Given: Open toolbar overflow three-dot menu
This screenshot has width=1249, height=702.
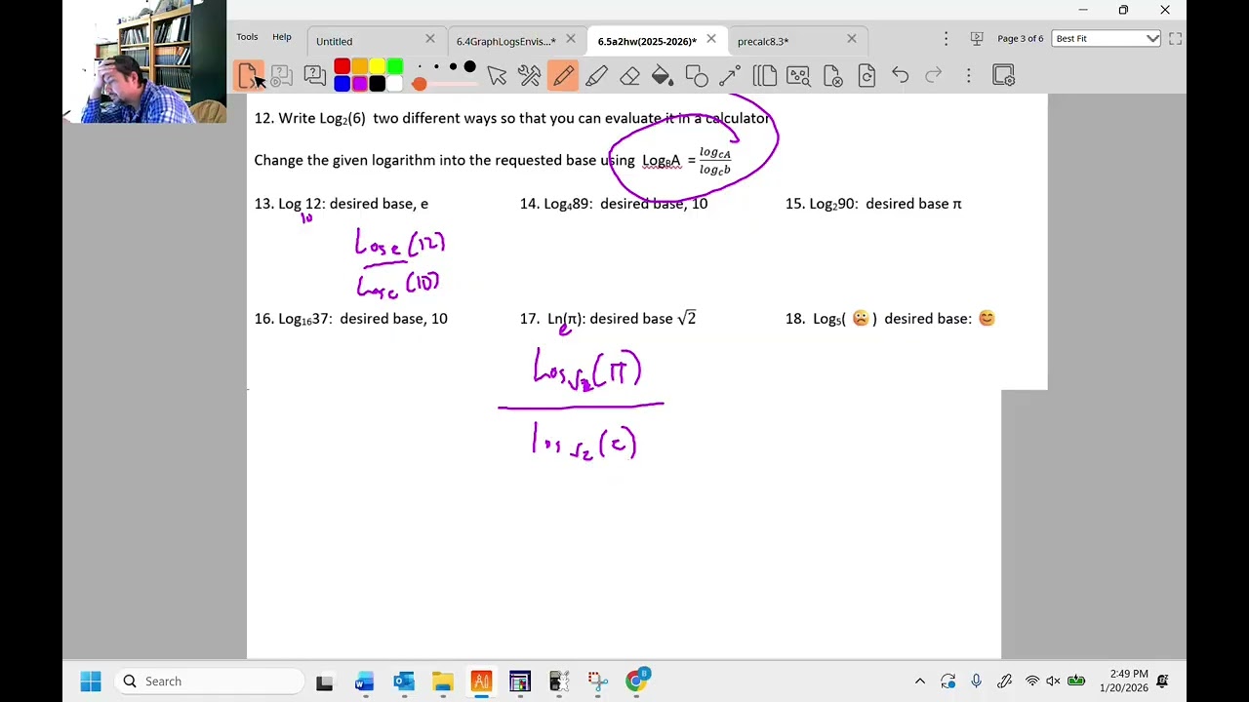Looking at the screenshot, I should point(968,75).
